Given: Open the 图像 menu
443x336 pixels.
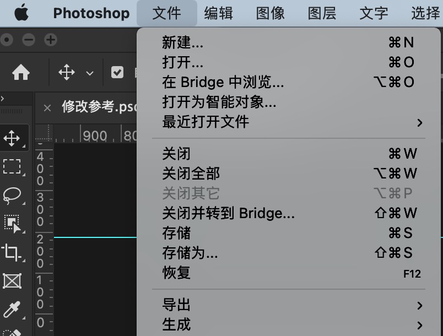Looking at the screenshot, I should tap(270, 13).
